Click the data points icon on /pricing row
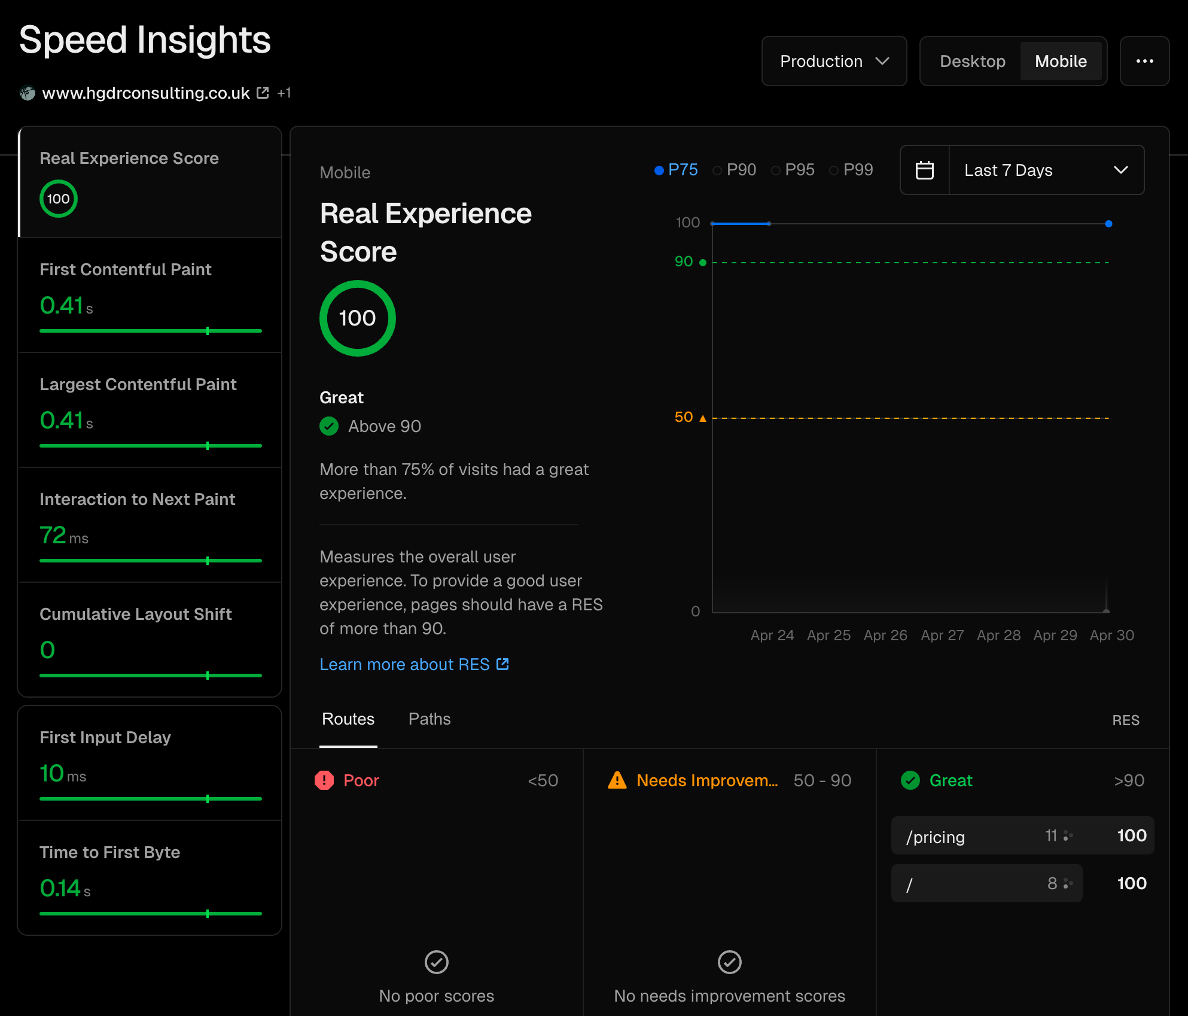Viewport: 1188px width, 1016px height. point(1068,836)
